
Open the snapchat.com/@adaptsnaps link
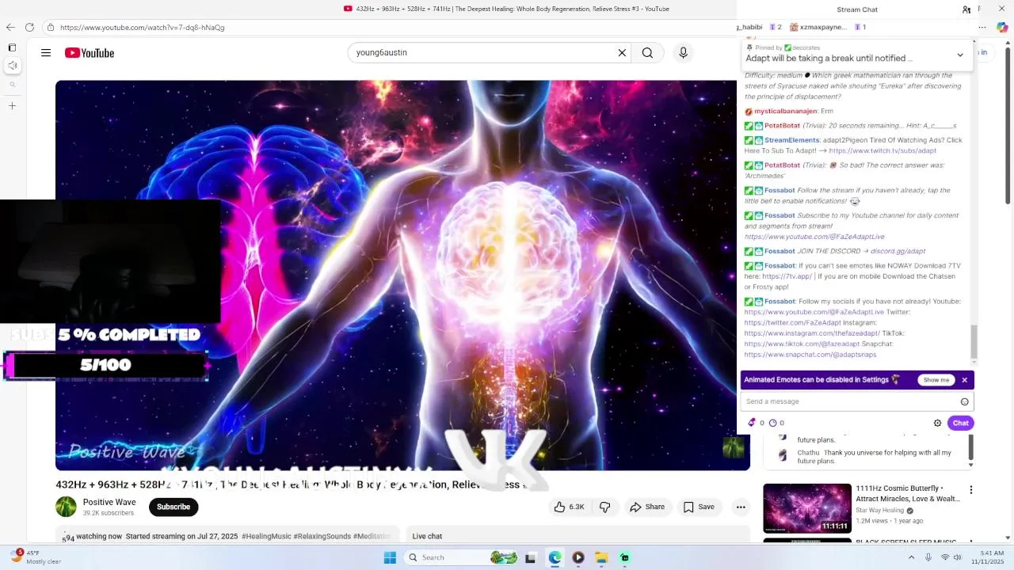click(x=810, y=355)
